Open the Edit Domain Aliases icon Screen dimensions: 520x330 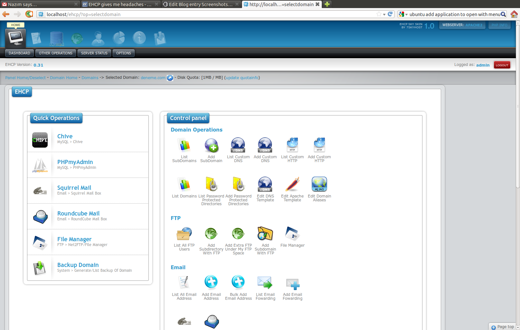coord(319,184)
